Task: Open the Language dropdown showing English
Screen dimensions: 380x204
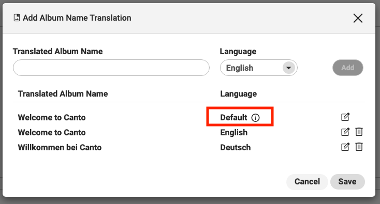Action: 258,68
